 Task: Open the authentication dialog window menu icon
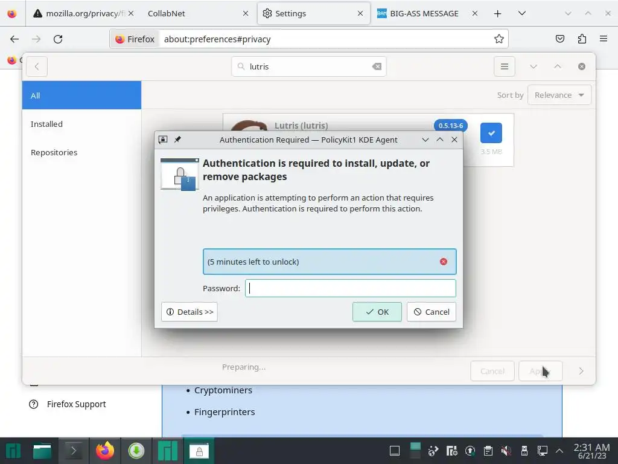click(x=163, y=140)
